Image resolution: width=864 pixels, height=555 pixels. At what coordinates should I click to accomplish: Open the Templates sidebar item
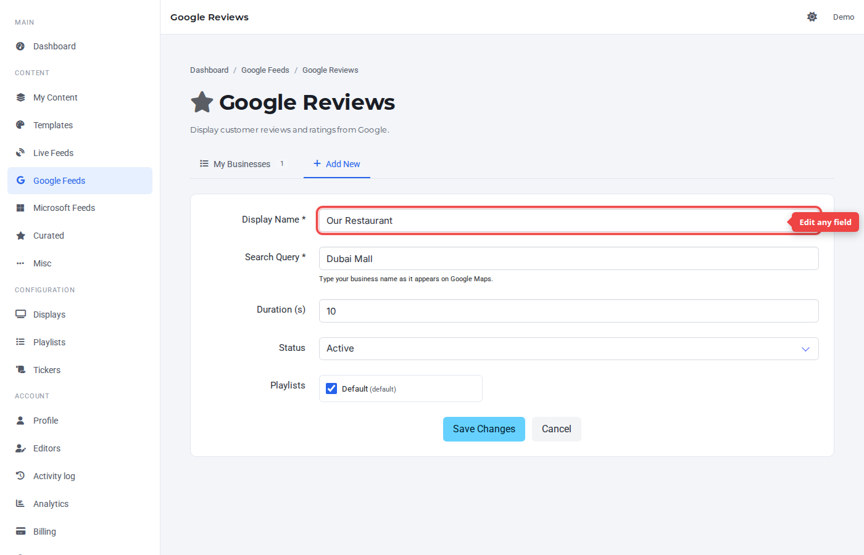pos(80,125)
